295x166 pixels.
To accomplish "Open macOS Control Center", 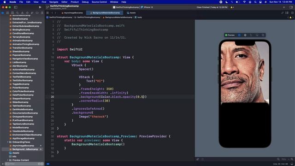I will tap(260, 2).
